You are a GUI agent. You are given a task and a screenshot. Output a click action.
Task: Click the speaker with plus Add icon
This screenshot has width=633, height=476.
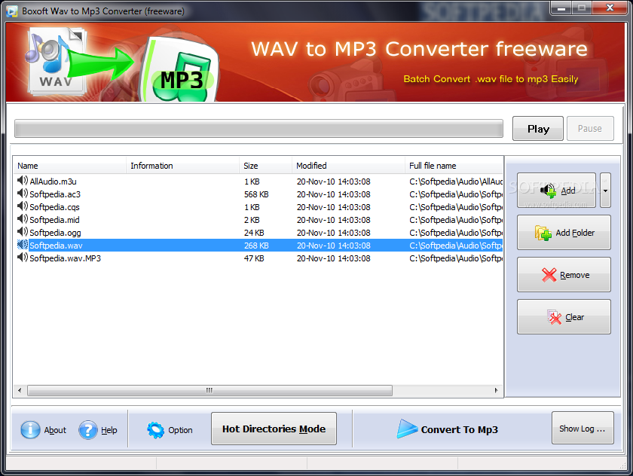(x=549, y=191)
